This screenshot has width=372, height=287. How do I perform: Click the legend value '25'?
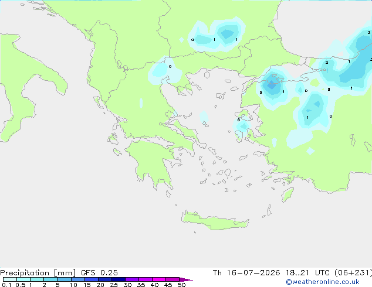tap(114, 285)
